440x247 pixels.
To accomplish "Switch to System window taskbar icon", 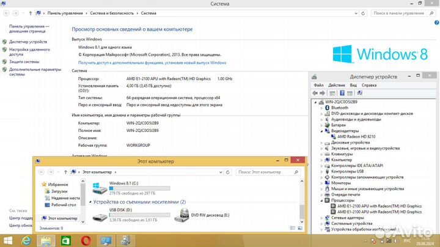I will [106, 241].
